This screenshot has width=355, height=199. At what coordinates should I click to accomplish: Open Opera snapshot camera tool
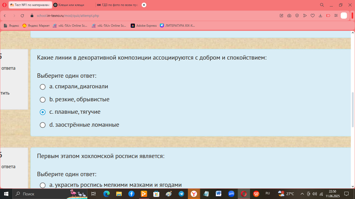289,16
